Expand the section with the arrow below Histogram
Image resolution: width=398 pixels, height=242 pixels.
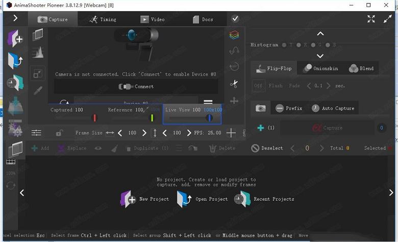pos(320,56)
